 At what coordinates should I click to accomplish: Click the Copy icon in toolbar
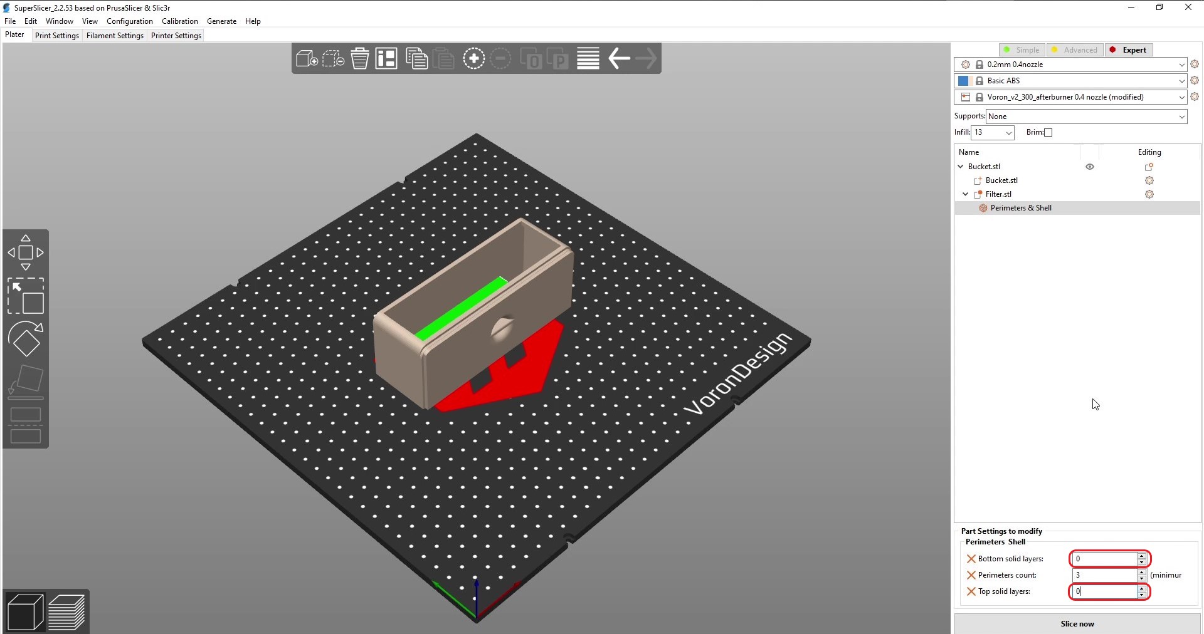[416, 59]
